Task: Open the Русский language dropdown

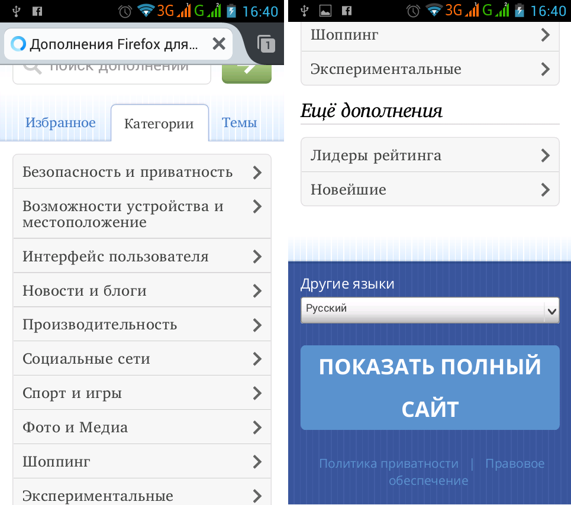Action: tap(430, 310)
